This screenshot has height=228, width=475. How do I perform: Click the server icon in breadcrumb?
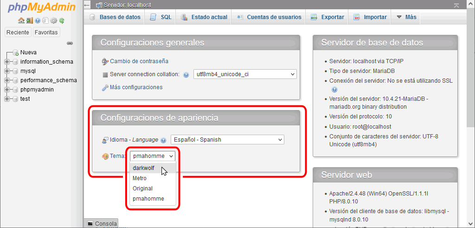coord(99,5)
